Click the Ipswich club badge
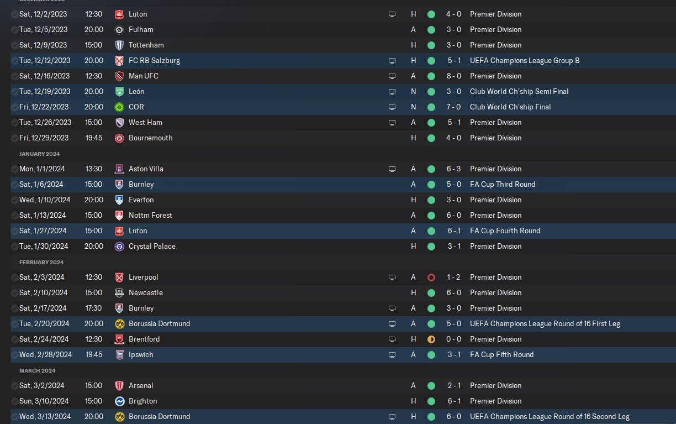 coord(119,354)
